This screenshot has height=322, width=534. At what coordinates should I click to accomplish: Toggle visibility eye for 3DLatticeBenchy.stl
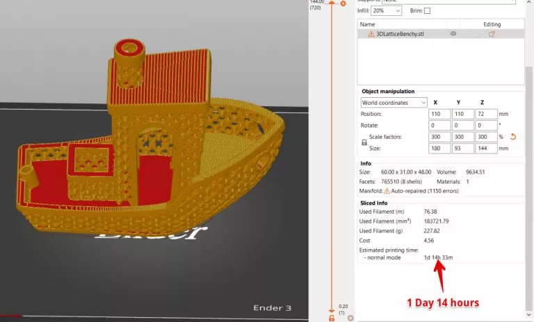point(453,34)
